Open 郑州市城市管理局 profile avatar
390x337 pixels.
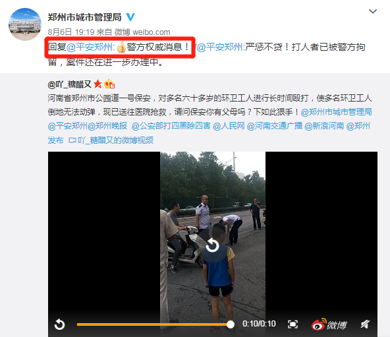pyautogui.click(x=25, y=24)
